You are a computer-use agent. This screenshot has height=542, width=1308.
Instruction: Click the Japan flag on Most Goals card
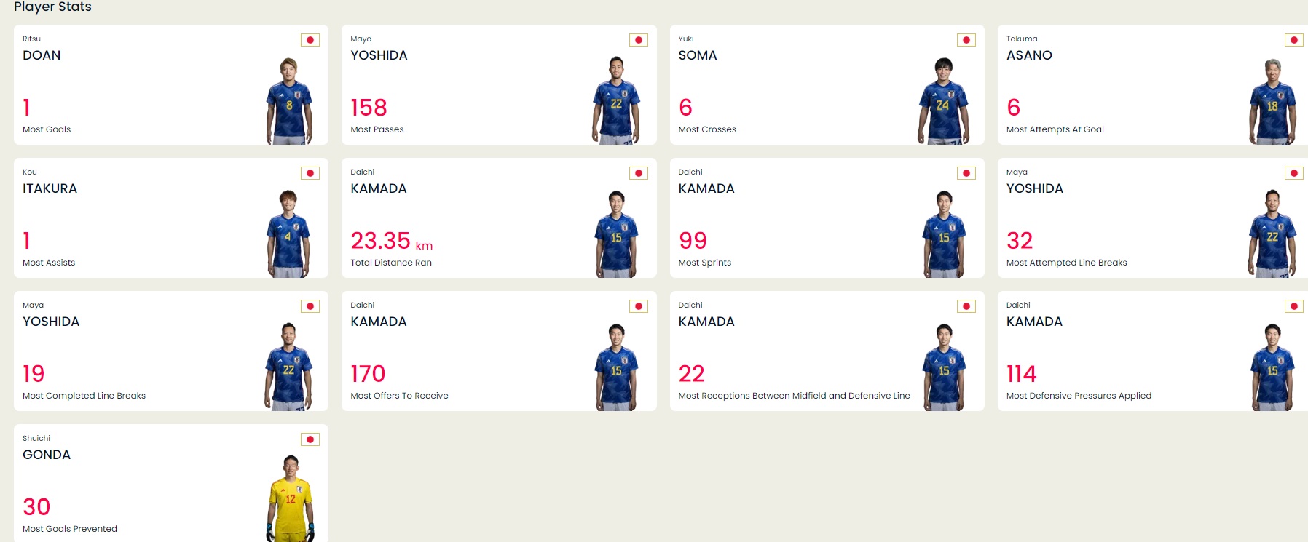click(310, 40)
